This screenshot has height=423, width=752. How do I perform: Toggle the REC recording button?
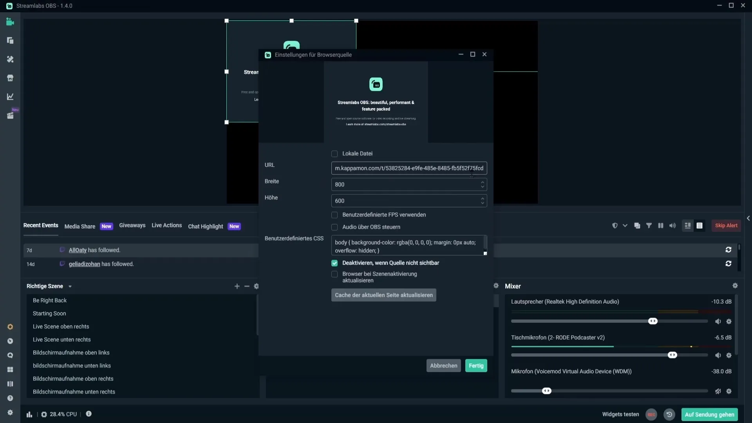pyautogui.click(x=651, y=414)
